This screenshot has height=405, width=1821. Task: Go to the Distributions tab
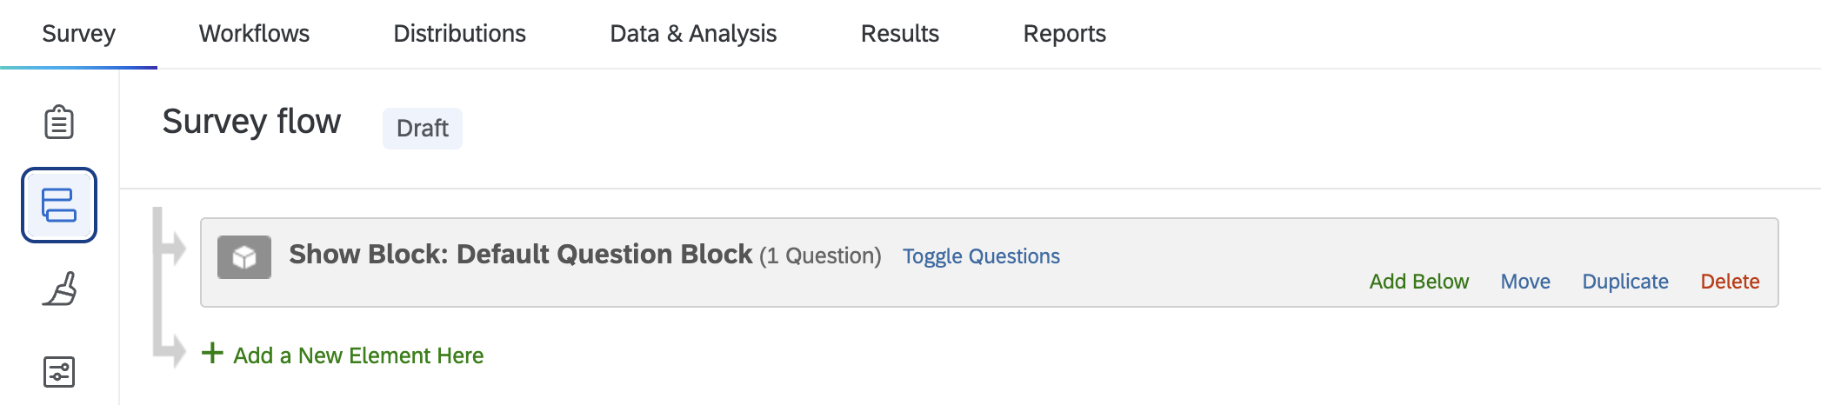(x=459, y=33)
